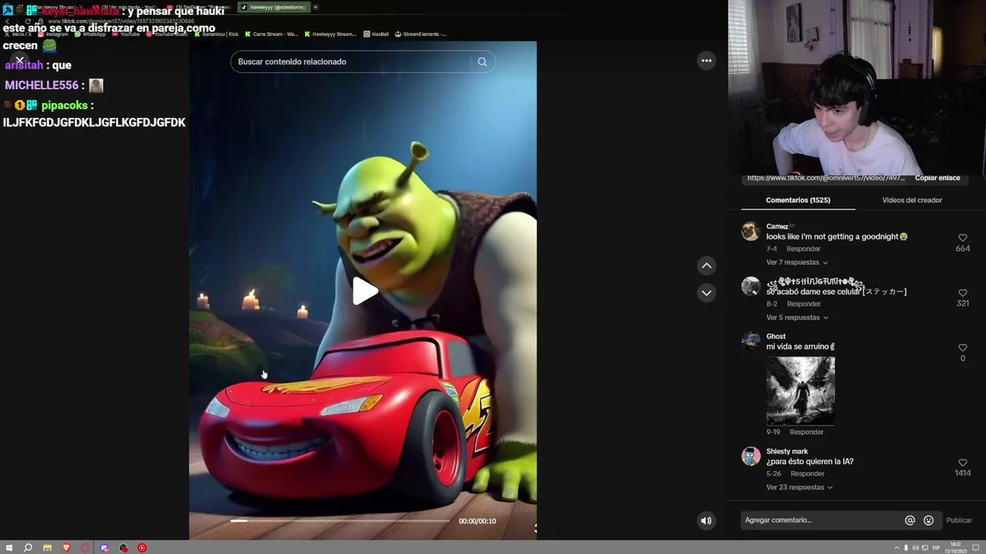Image resolution: width=986 pixels, height=554 pixels.
Task: Open the emoji picker in comment box
Action: click(x=928, y=520)
